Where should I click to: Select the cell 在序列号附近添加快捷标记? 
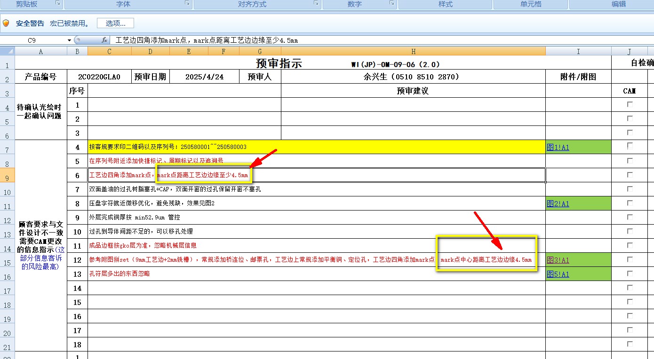click(317, 161)
